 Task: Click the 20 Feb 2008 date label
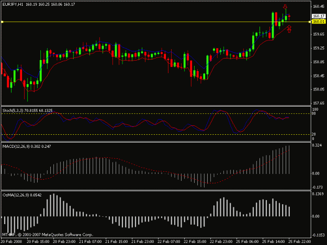pyautogui.click(x=12, y=241)
